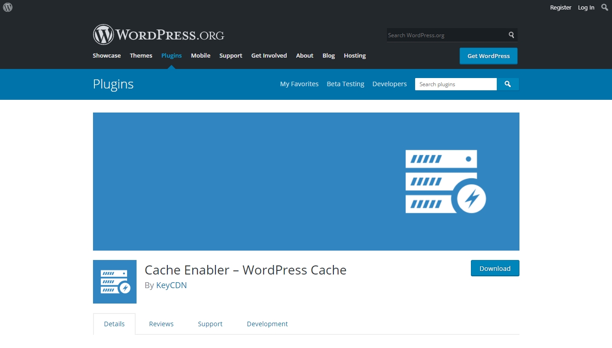Focus the Search plugins input field
Viewport: 612px width, 348px height.
click(x=456, y=84)
